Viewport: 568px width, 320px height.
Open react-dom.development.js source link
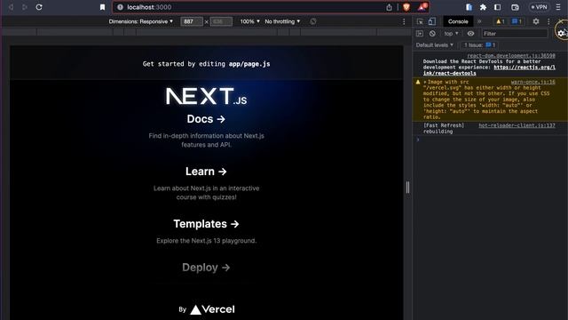coord(511,55)
